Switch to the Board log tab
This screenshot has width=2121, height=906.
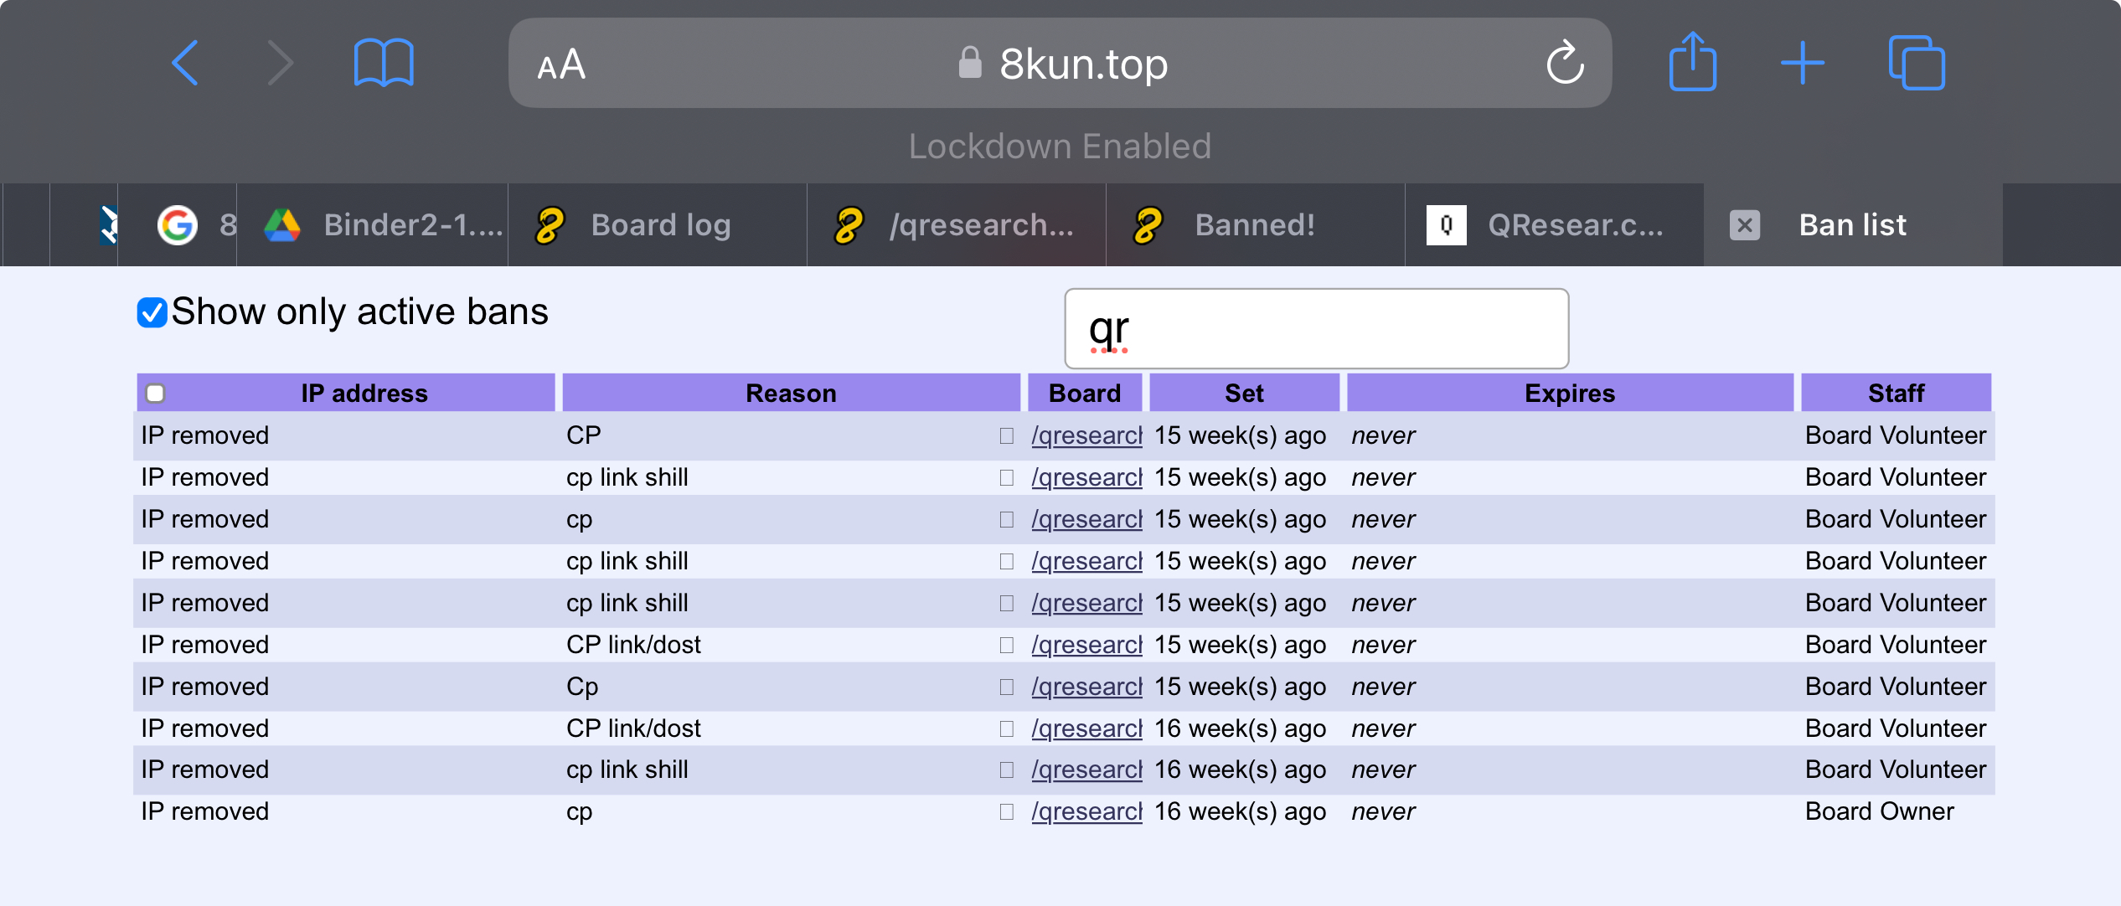(658, 225)
